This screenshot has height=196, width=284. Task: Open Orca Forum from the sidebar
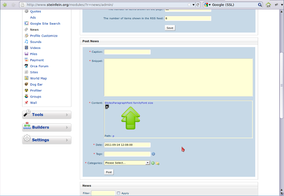point(39,66)
